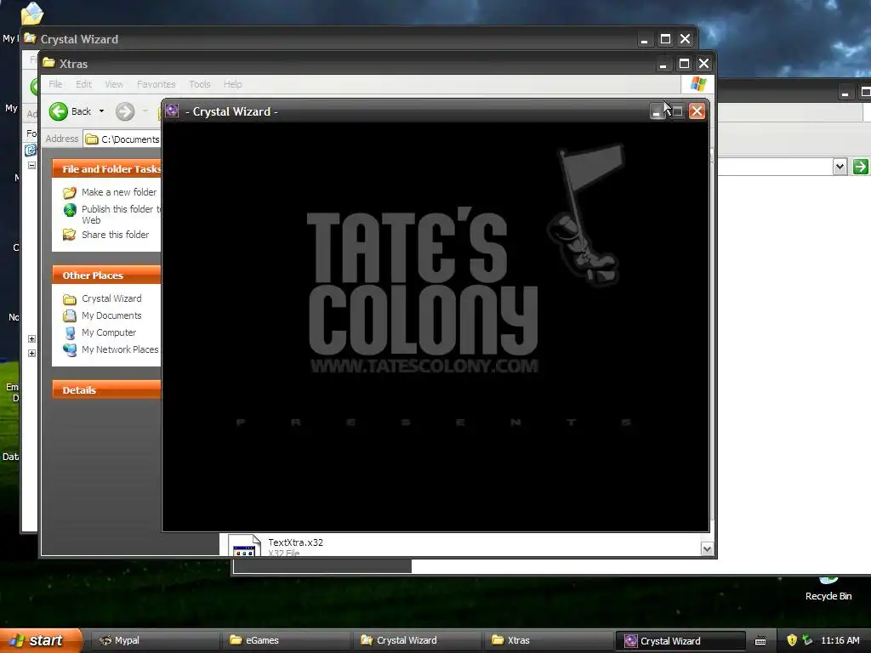Click the Address bar in Xtras window

coord(122,139)
